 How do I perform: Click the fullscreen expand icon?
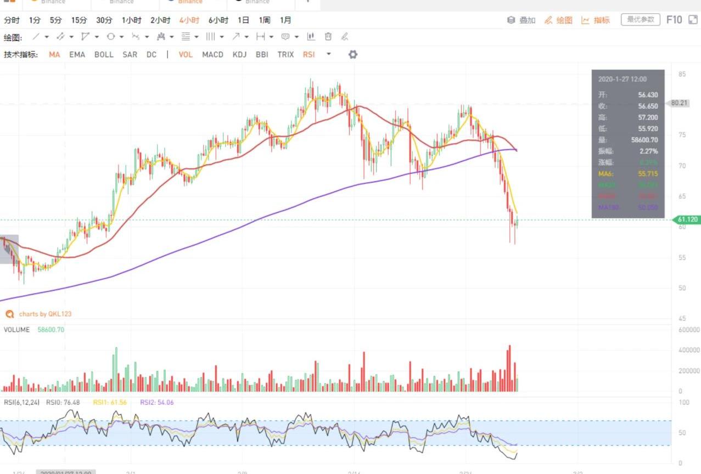[x=693, y=20]
